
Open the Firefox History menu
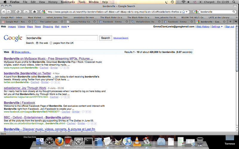coord(53,2)
